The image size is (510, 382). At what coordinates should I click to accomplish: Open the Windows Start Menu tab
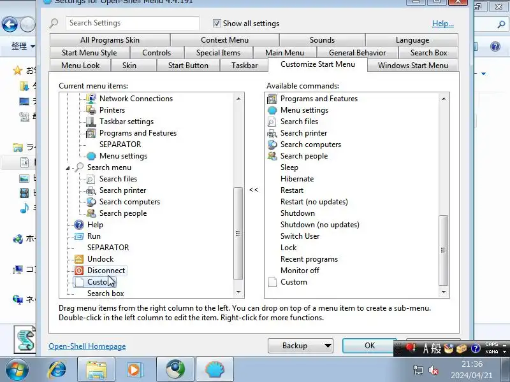pos(412,66)
